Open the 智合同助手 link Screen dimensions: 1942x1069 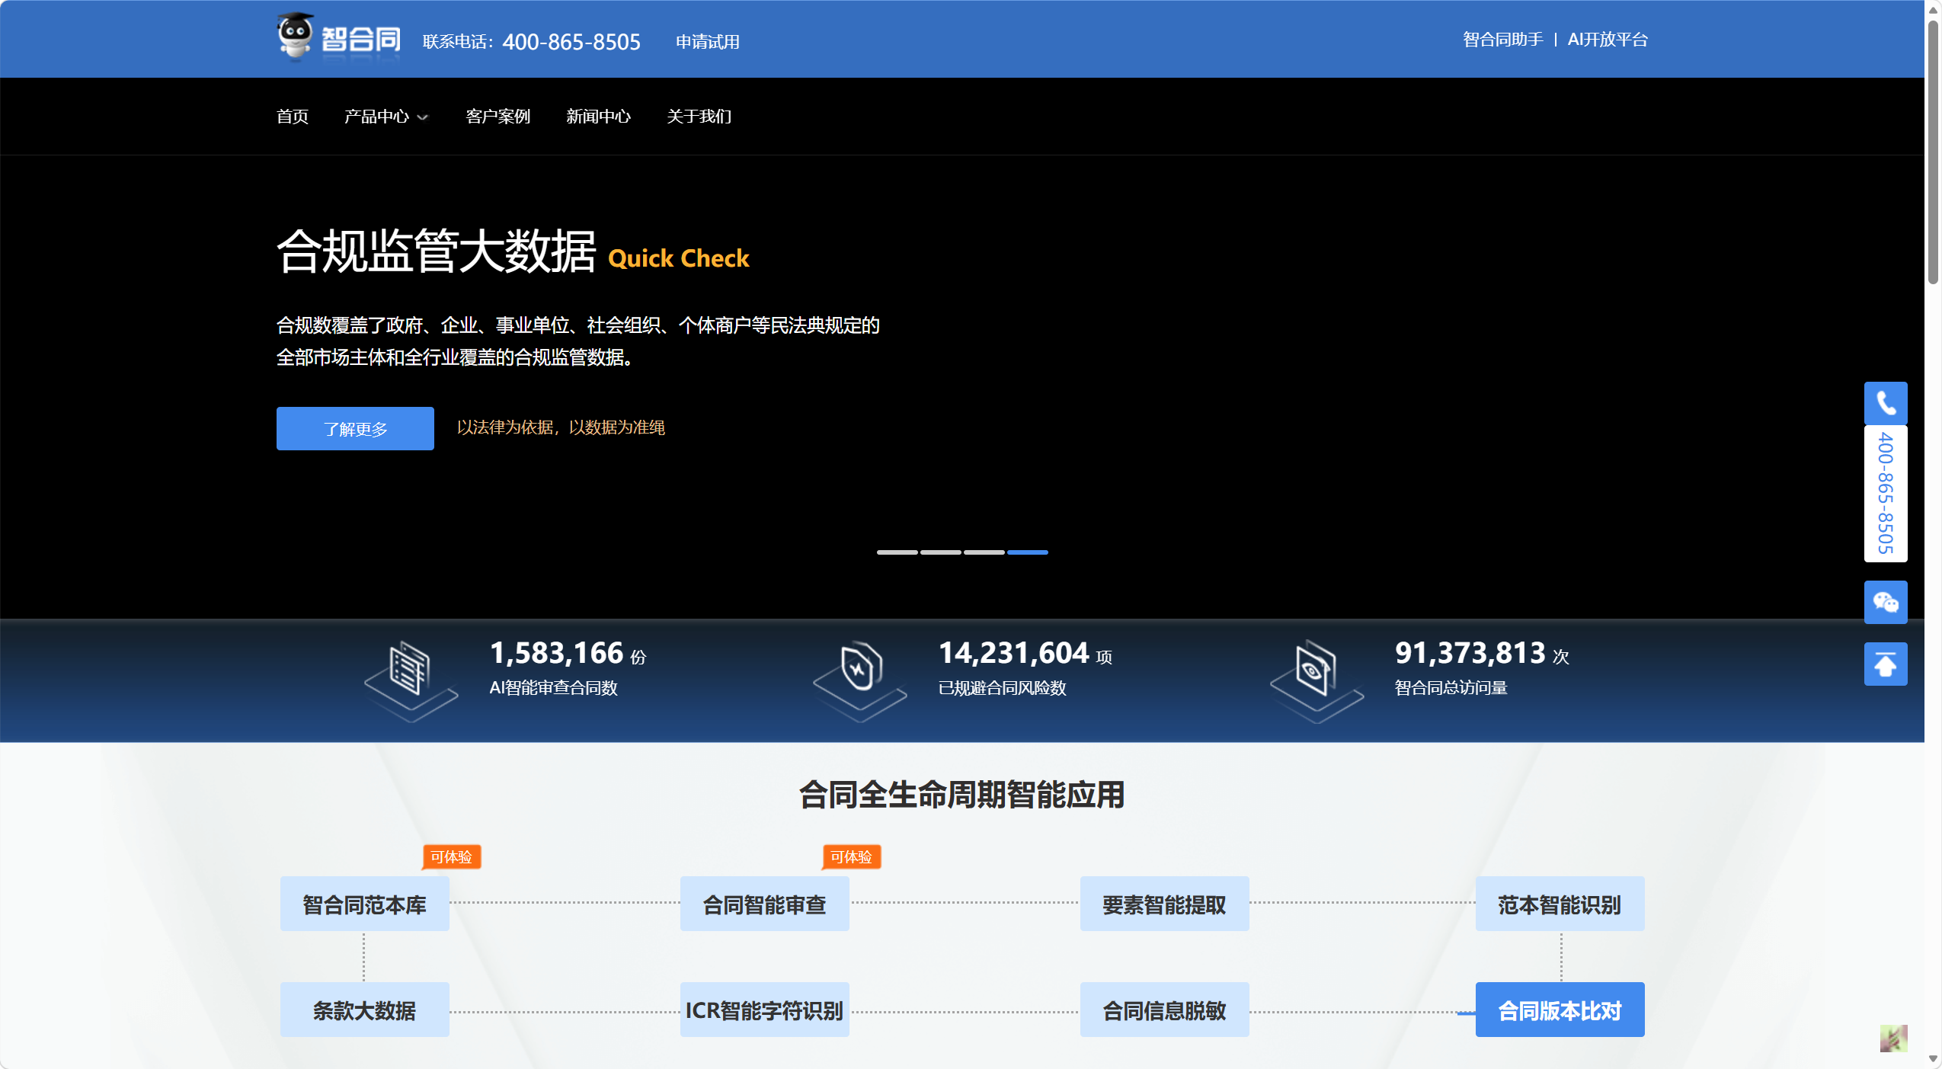pos(1503,40)
